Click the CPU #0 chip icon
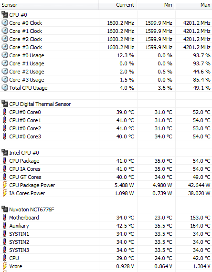The image size is (212, 272). (x=5, y=15)
